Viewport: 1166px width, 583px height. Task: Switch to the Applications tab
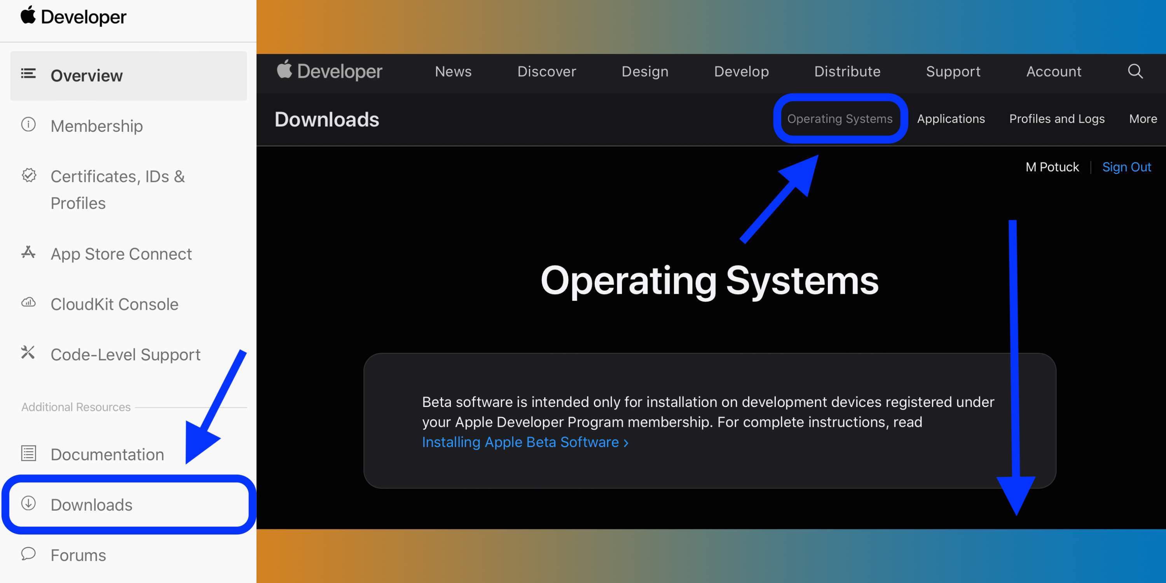coord(951,119)
